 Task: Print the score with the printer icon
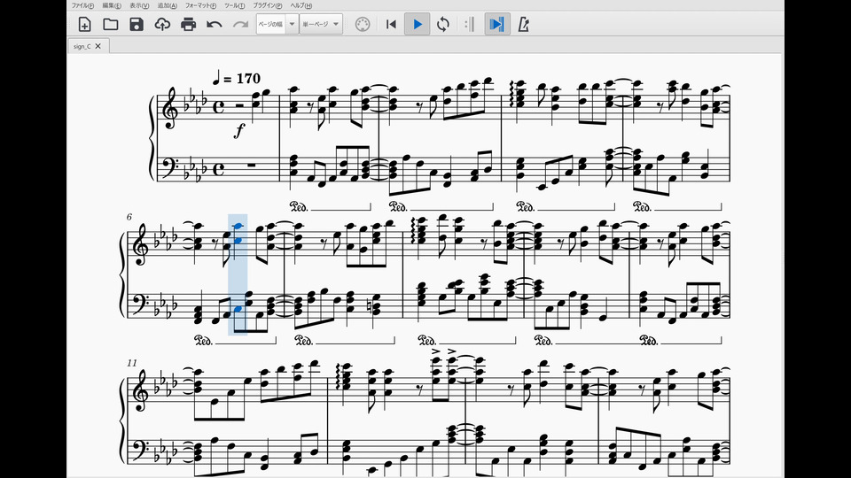188,25
